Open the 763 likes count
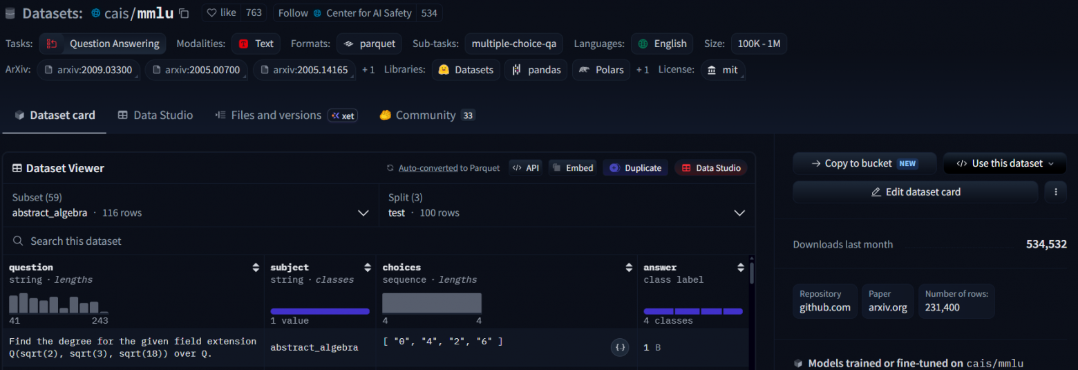Screen dimensions: 1078x370 point(254,12)
